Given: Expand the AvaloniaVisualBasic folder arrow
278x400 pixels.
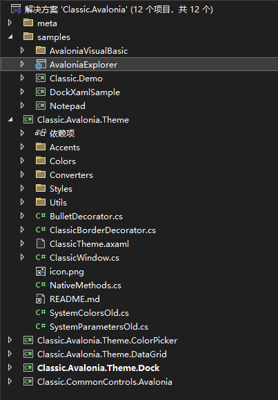Looking at the screenshot, I should (23, 50).
